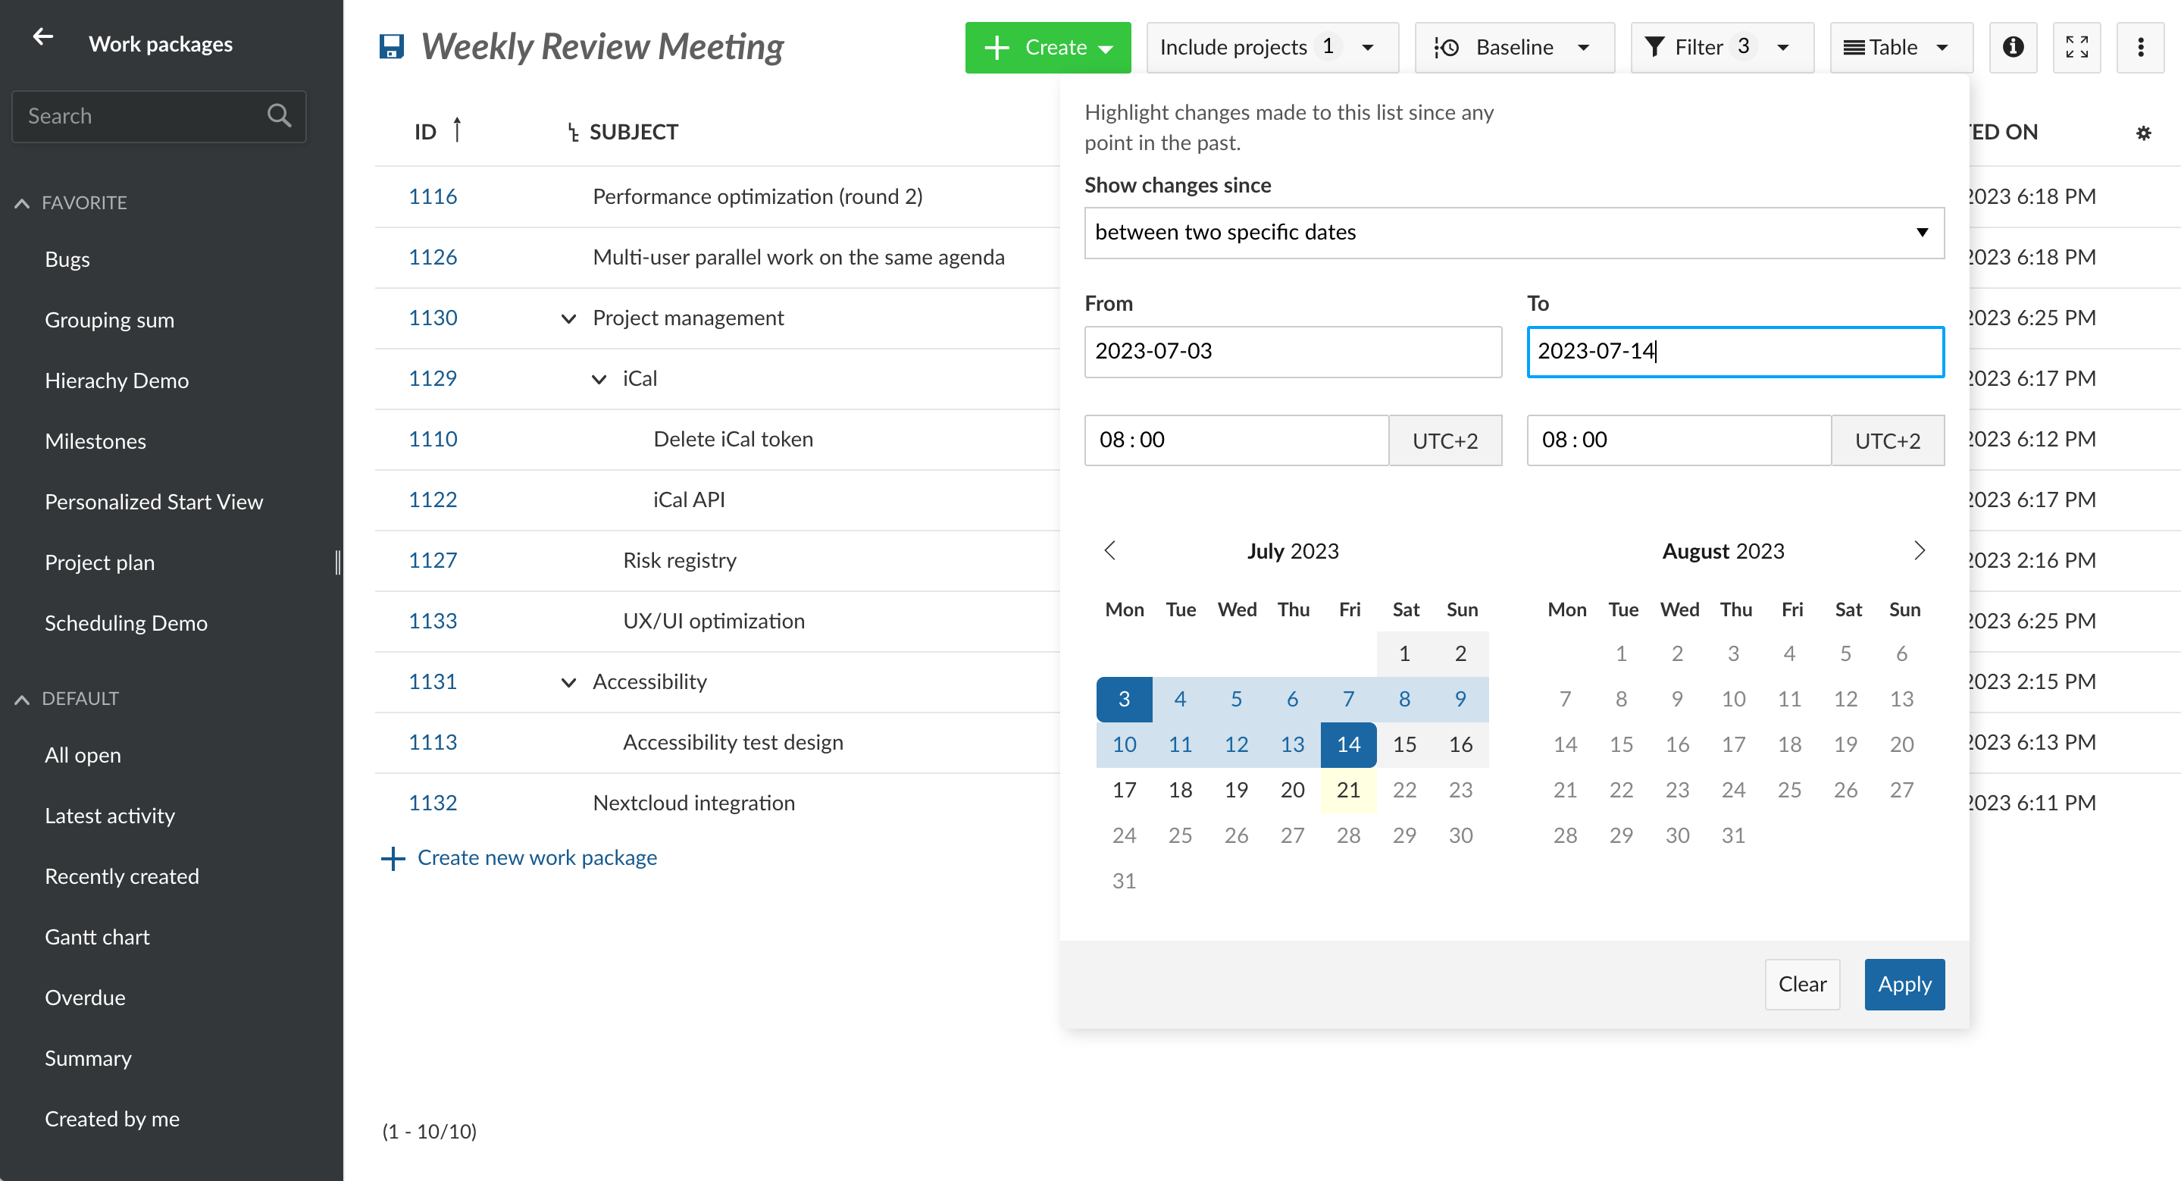Expand the Accessibility work package group

coord(565,681)
